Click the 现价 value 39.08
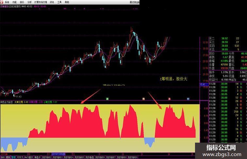Viewport: 247px width, 159px height. [x=225, y=54]
